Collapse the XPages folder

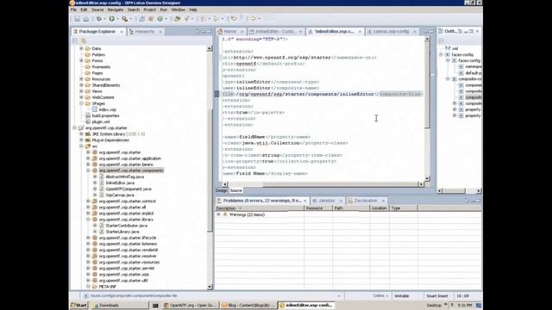click(x=81, y=103)
